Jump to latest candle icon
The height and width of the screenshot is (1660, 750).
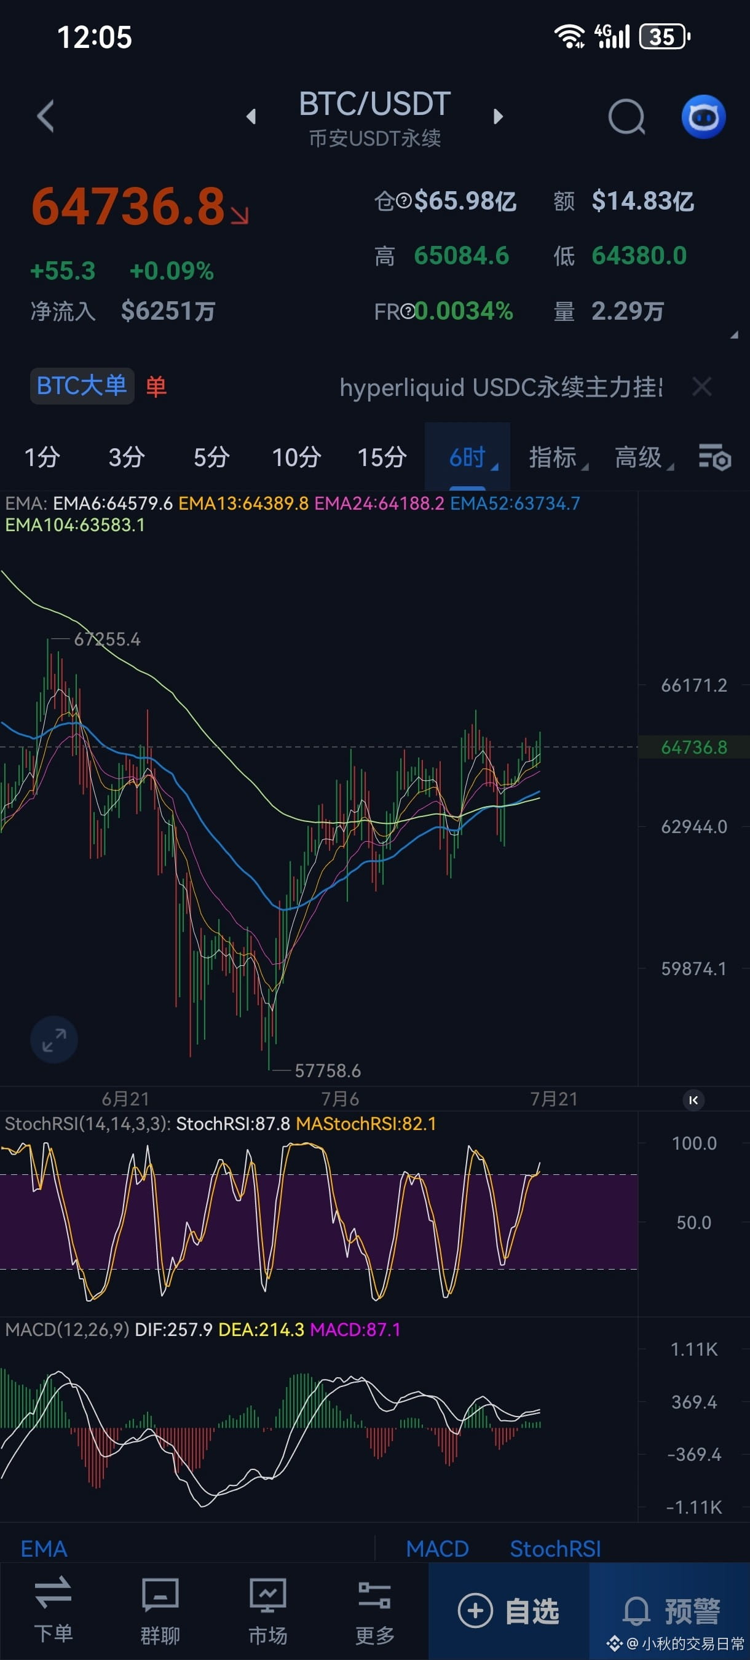693,1100
